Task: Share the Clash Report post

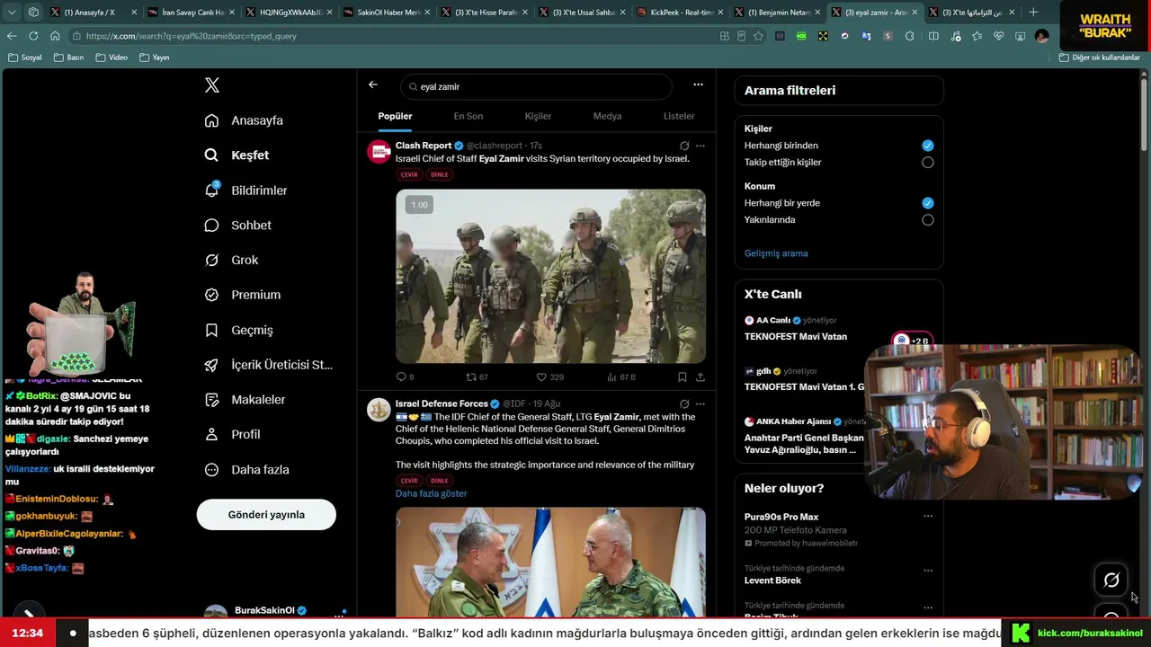Action: click(x=700, y=377)
